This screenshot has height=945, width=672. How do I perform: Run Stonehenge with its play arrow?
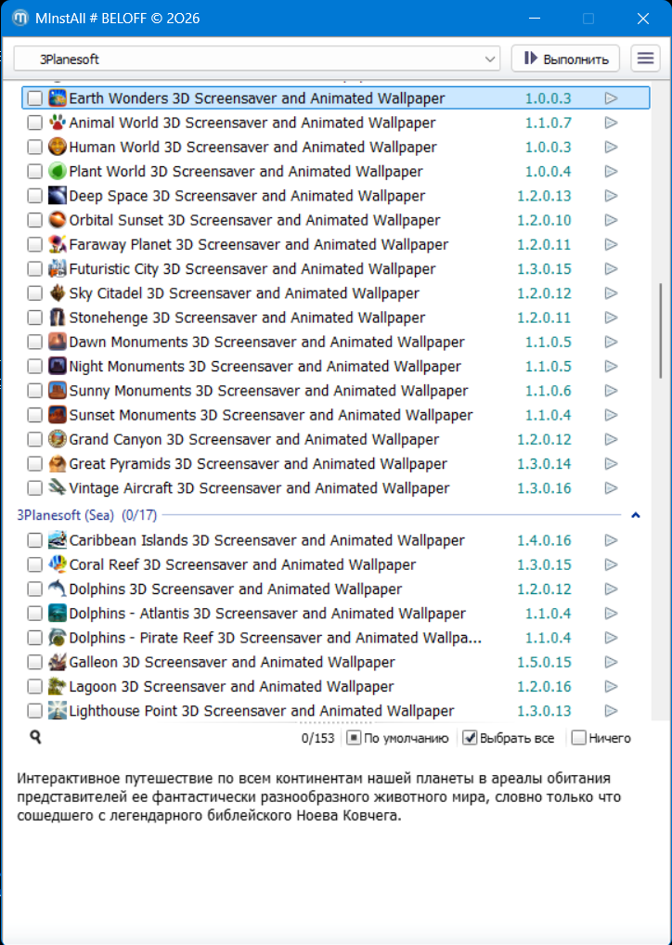[x=611, y=317]
